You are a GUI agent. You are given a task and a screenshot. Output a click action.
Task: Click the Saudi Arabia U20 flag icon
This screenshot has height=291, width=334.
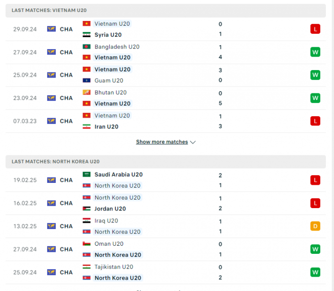(86, 174)
